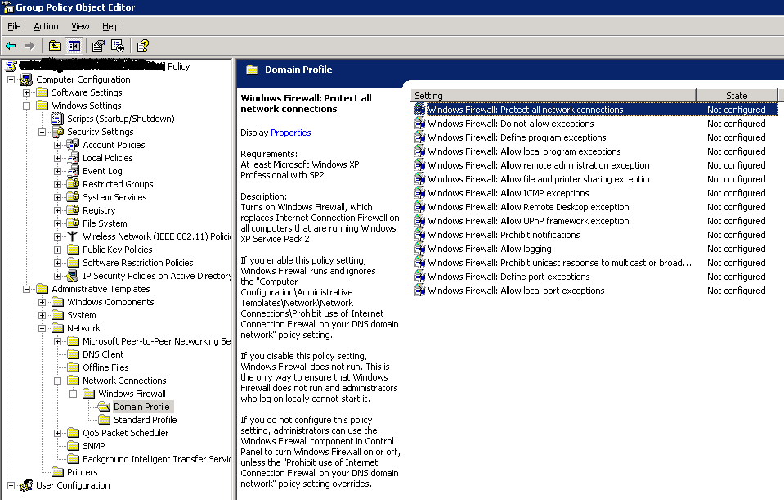Click the IP Security Policies icon
The width and height of the screenshot is (784, 500).
(73, 276)
